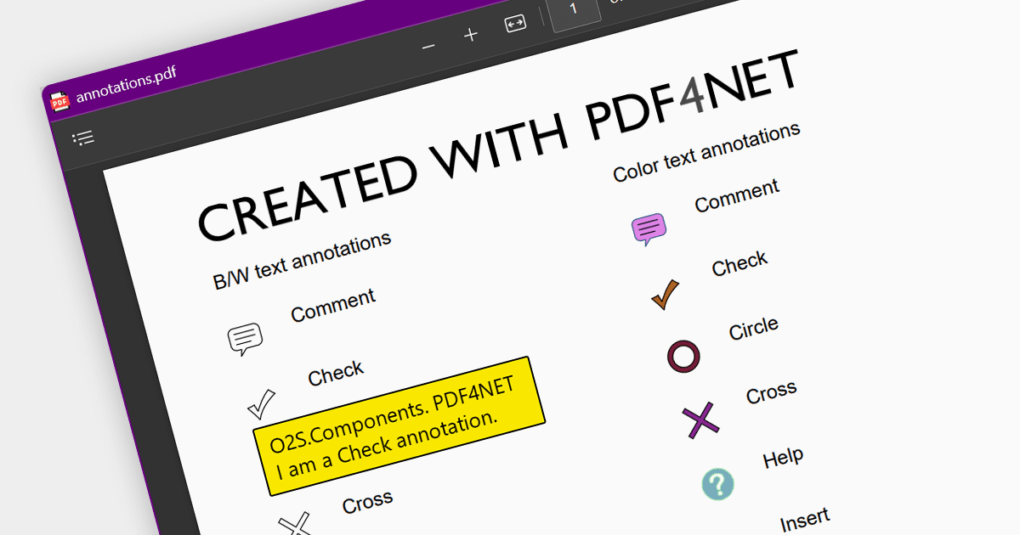Image resolution: width=1020 pixels, height=535 pixels.
Task: Click the B/W Cross annotation icon
Action: pyautogui.click(x=296, y=522)
